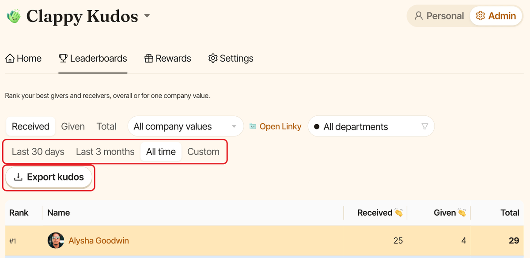This screenshot has width=530, height=258.
Task: Choose the Custom date range
Action: pyautogui.click(x=203, y=151)
